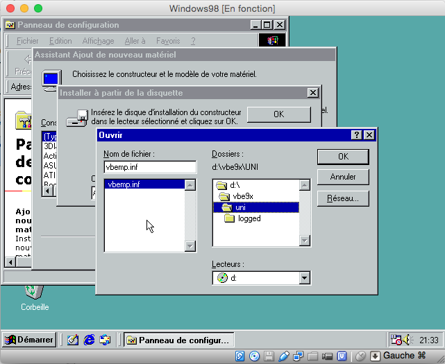This screenshot has width=445, height=364.
Task: Open the Fichier menu
Action: click(x=28, y=41)
